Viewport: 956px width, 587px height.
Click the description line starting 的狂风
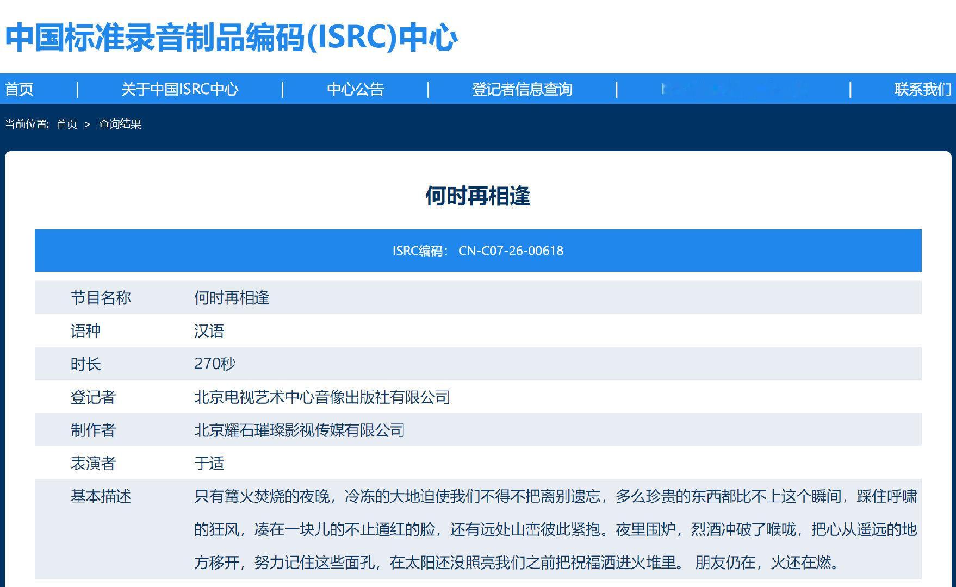tap(556, 529)
